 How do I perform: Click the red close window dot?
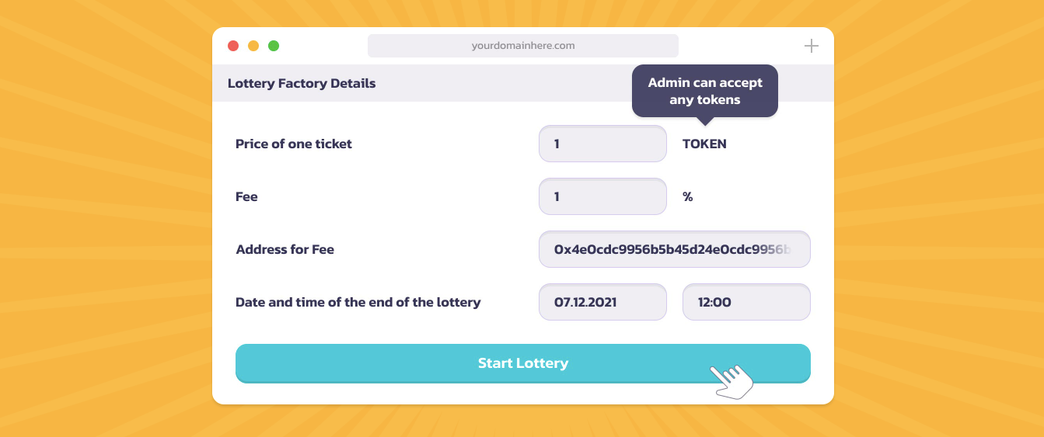coord(233,46)
